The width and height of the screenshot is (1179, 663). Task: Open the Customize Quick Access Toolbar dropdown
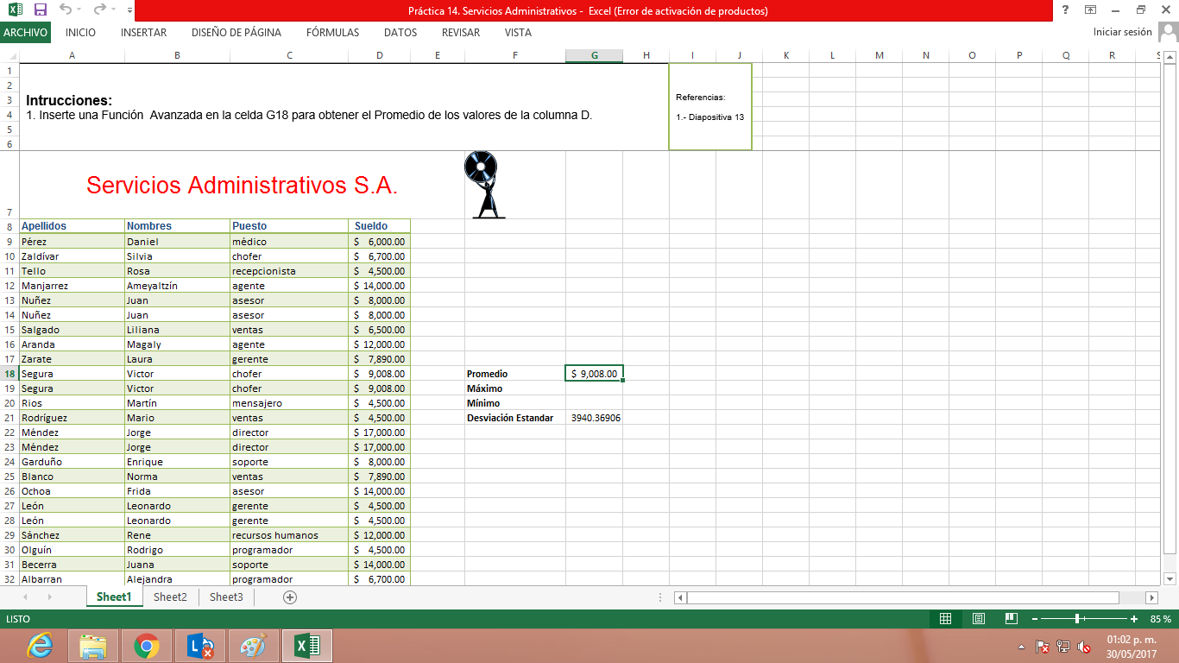[129, 11]
